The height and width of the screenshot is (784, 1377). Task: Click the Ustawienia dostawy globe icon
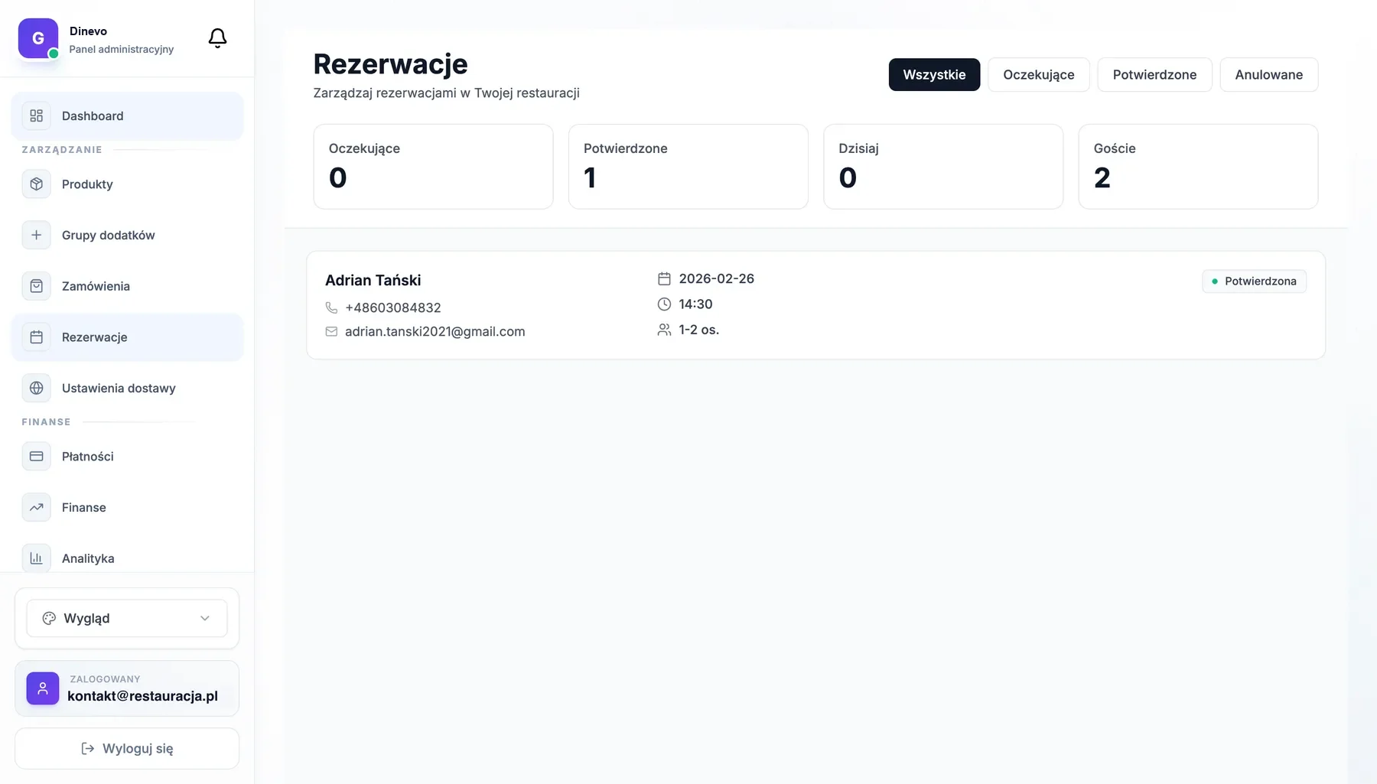[36, 388]
